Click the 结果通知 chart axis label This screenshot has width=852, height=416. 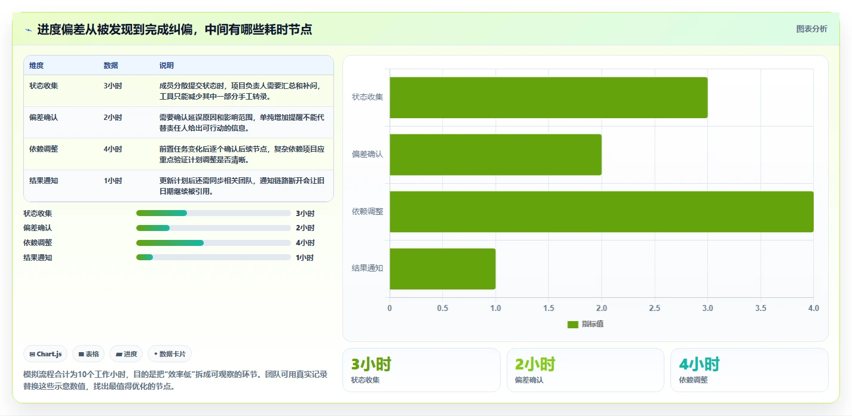367,269
